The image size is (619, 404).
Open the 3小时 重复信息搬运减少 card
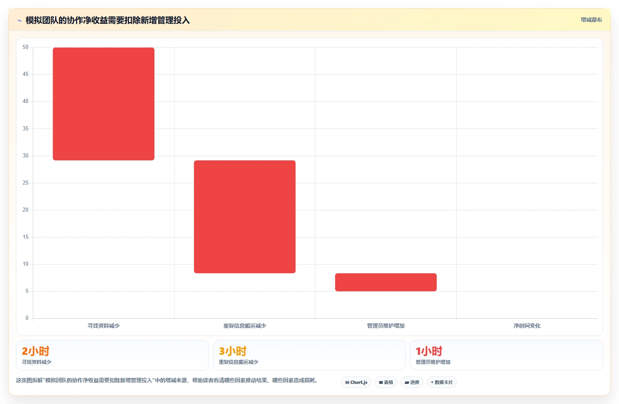tap(309, 355)
